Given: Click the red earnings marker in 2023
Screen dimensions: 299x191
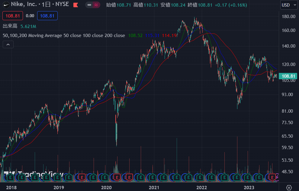Looking at the screenshot, I should point(272,177).
